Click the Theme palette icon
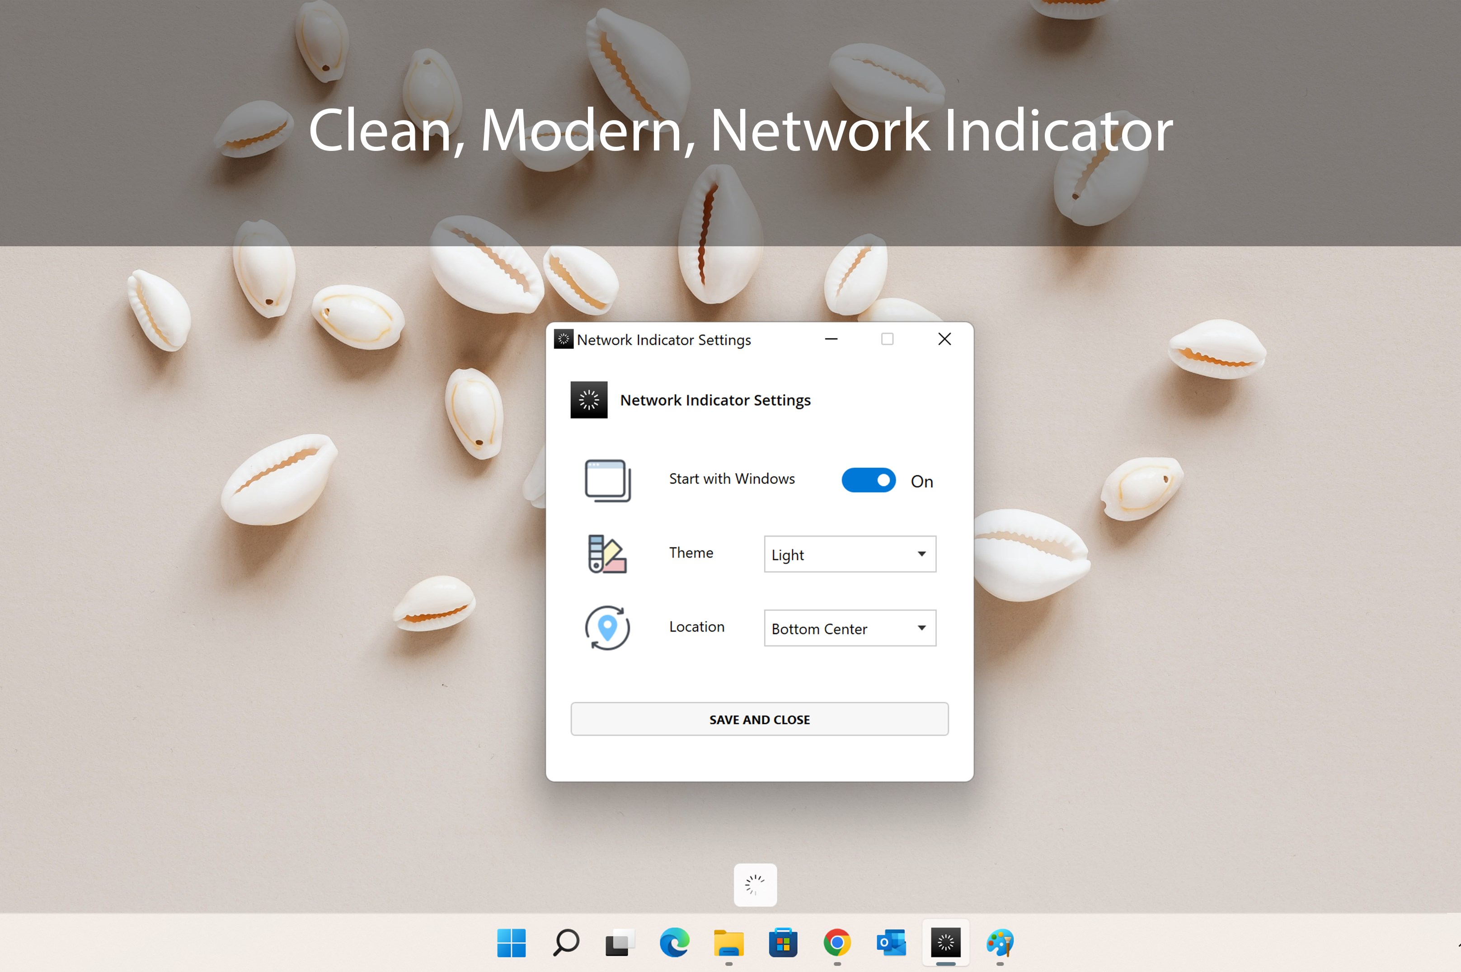The image size is (1461, 972). [x=607, y=554]
